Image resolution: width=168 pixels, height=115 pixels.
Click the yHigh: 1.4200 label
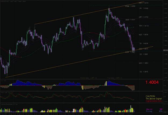[x=130, y=6]
